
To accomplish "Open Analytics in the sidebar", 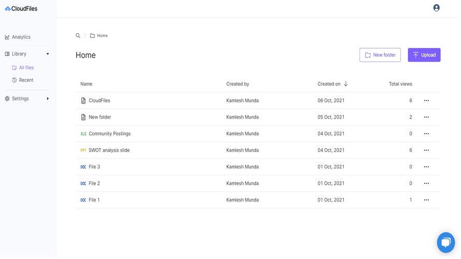I will [x=21, y=37].
